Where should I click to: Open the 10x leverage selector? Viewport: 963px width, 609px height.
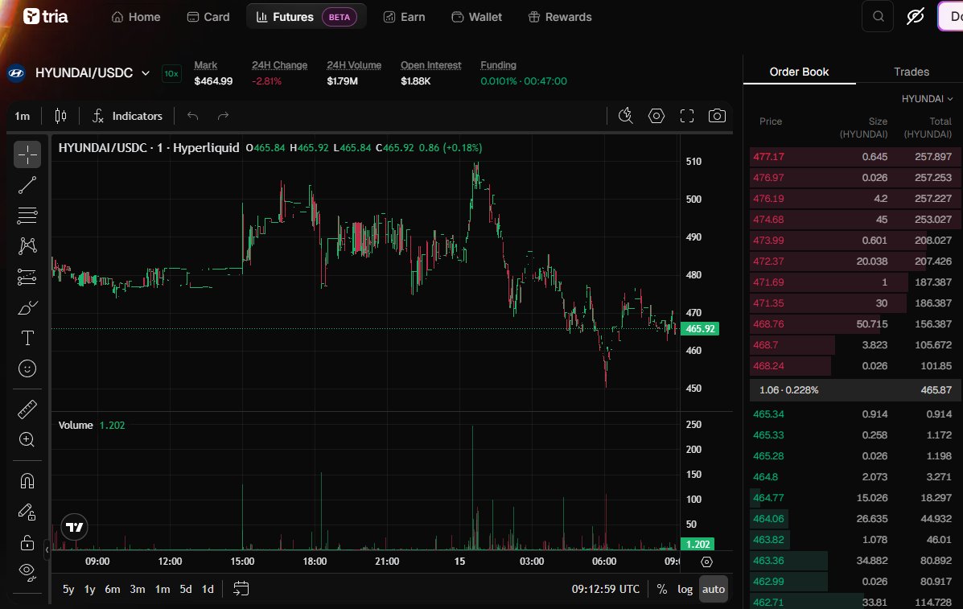[171, 74]
